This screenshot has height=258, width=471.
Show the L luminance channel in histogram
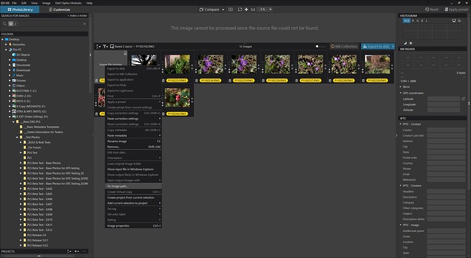[427, 20]
